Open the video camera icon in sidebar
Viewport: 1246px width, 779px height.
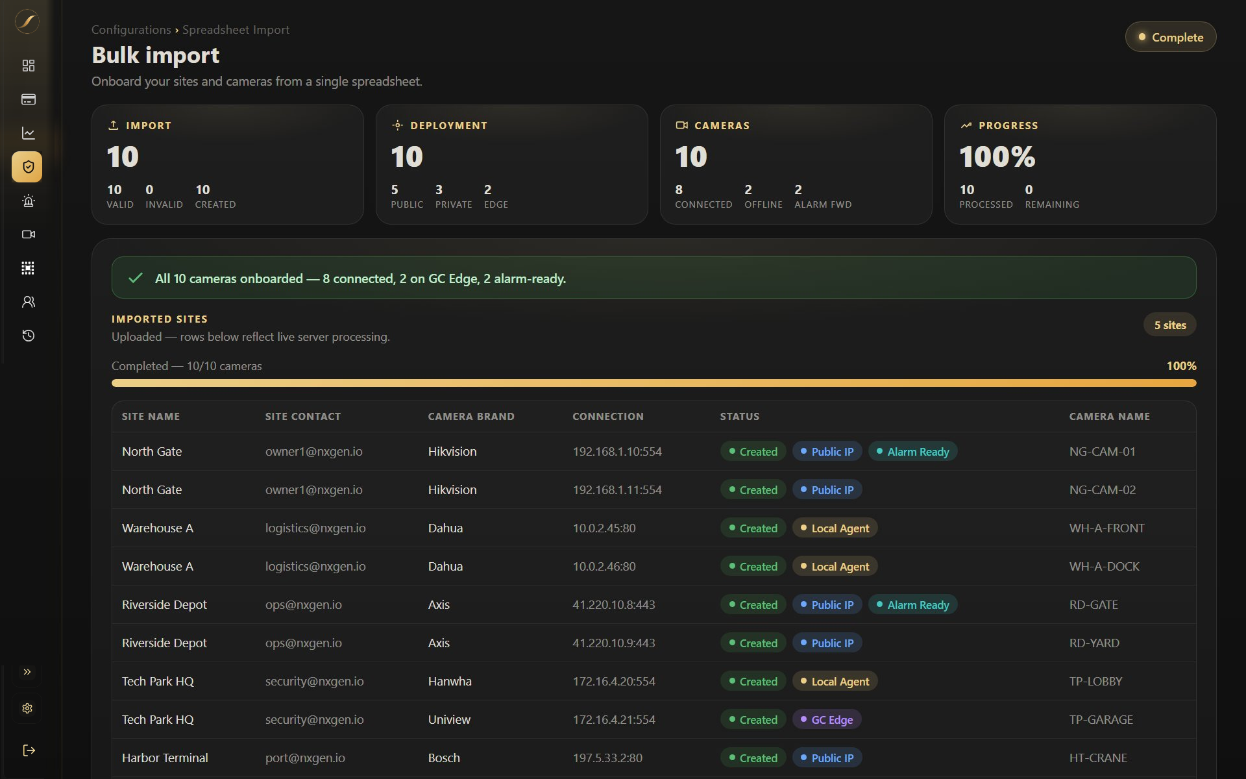pyautogui.click(x=28, y=234)
